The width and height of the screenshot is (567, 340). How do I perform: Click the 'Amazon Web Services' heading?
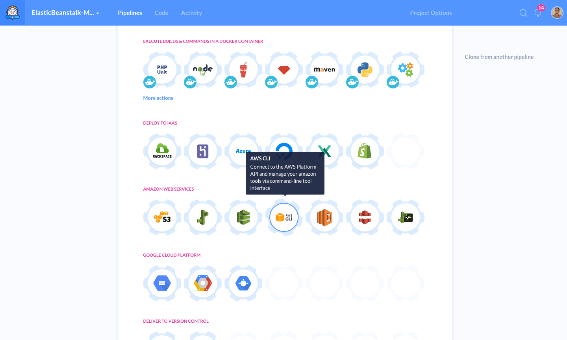pyautogui.click(x=169, y=189)
